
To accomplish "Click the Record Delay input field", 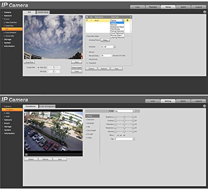I will point(106,56).
